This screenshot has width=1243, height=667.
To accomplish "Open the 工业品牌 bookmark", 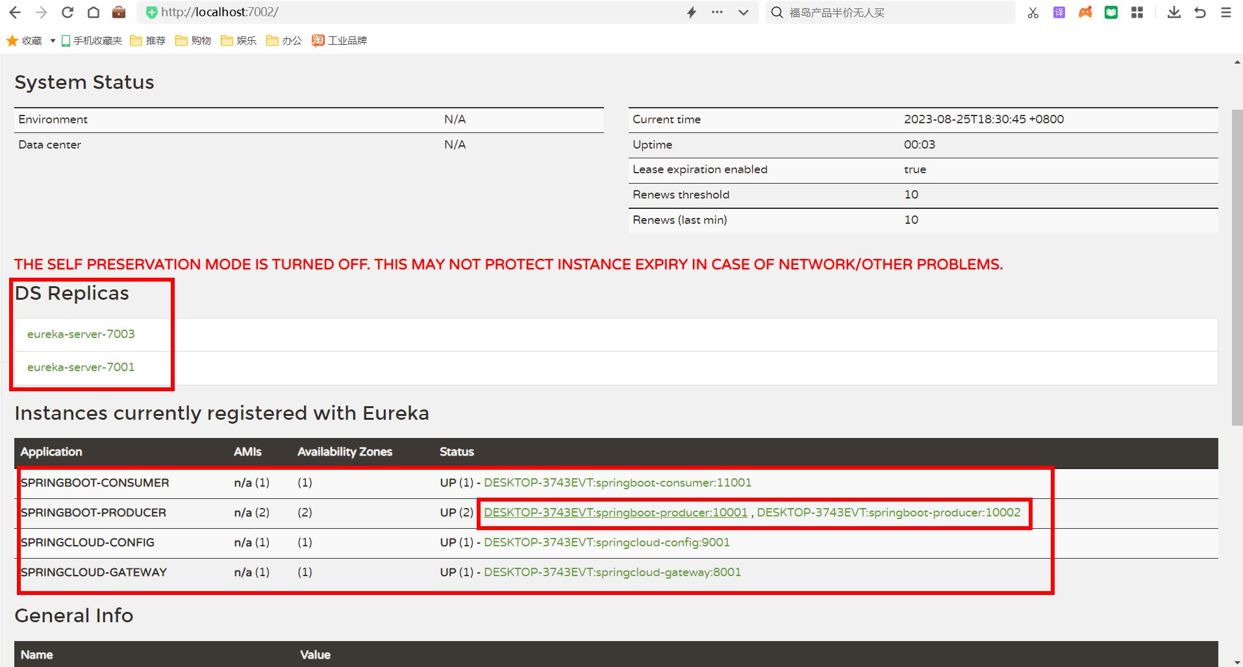I will point(340,41).
